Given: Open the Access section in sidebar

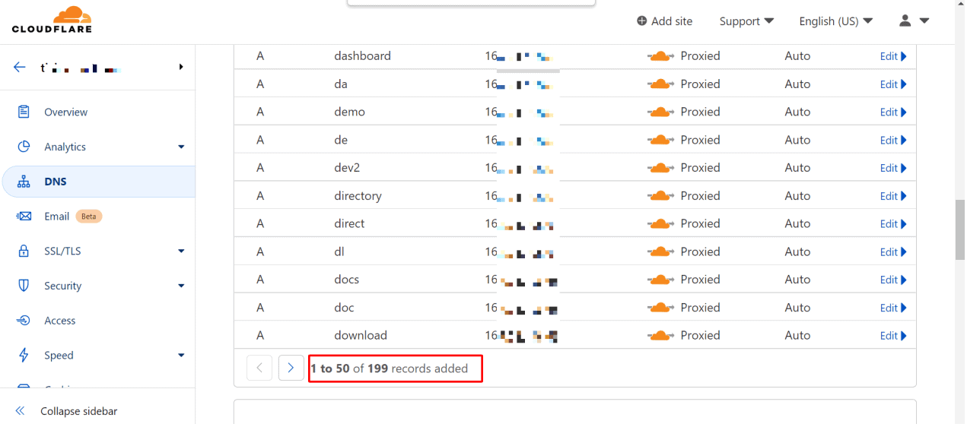Looking at the screenshot, I should click(x=60, y=321).
